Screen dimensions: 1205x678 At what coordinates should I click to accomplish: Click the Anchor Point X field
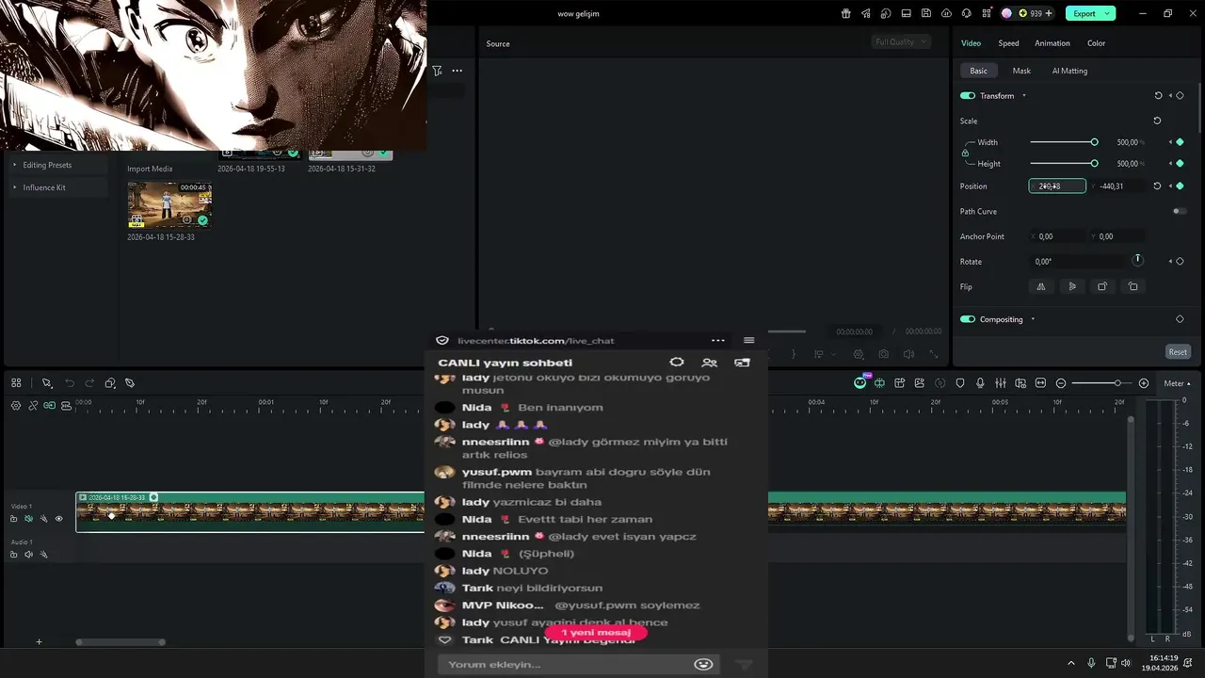click(1057, 236)
